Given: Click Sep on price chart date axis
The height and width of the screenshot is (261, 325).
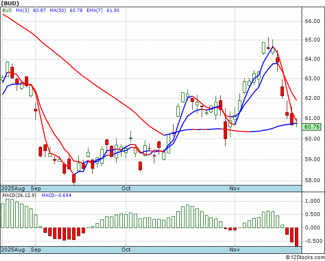Looking at the screenshot, I should point(36,188).
